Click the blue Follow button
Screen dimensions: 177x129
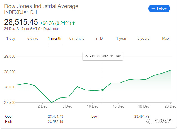[159, 8]
